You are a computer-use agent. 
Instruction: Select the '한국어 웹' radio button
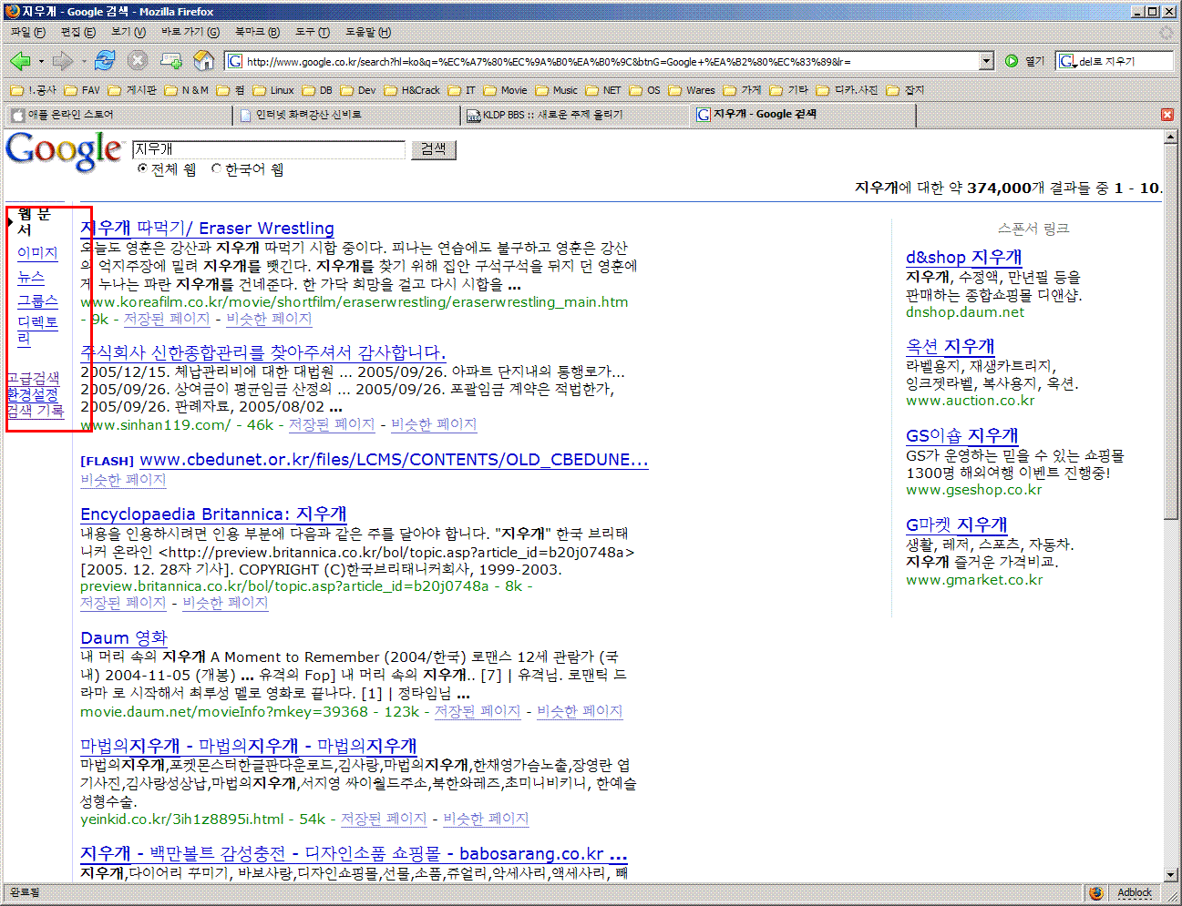[x=216, y=168]
